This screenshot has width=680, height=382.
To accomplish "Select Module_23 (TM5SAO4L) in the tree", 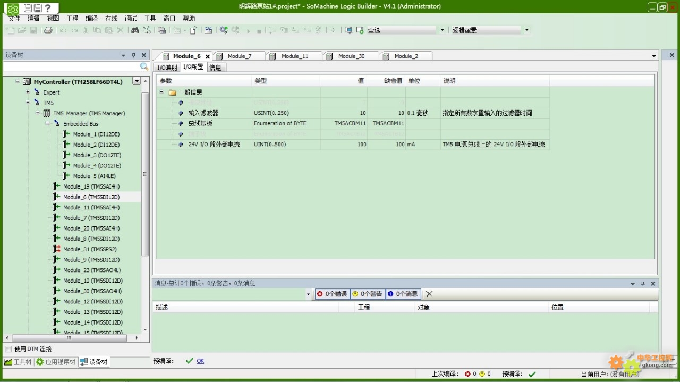I will click(91, 270).
